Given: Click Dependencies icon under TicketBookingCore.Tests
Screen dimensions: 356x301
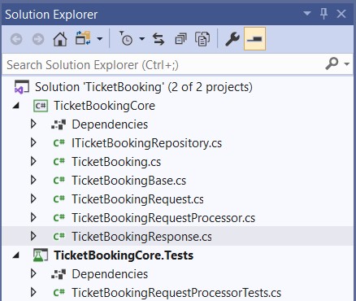Looking at the screenshot, I should pos(59,274).
